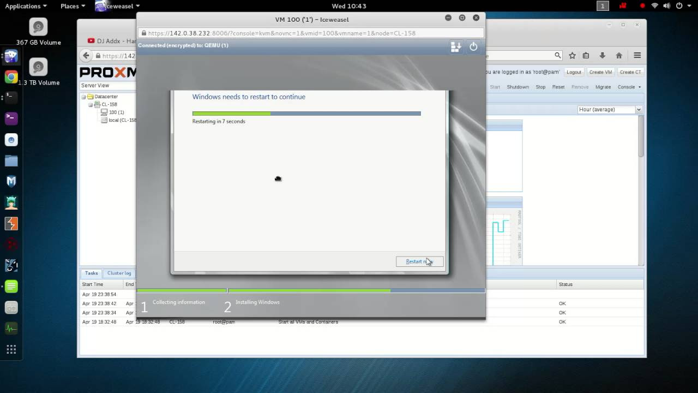Image resolution: width=698 pixels, height=393 pixels.
Task: Open the Places menu
Action: (73, 6)
